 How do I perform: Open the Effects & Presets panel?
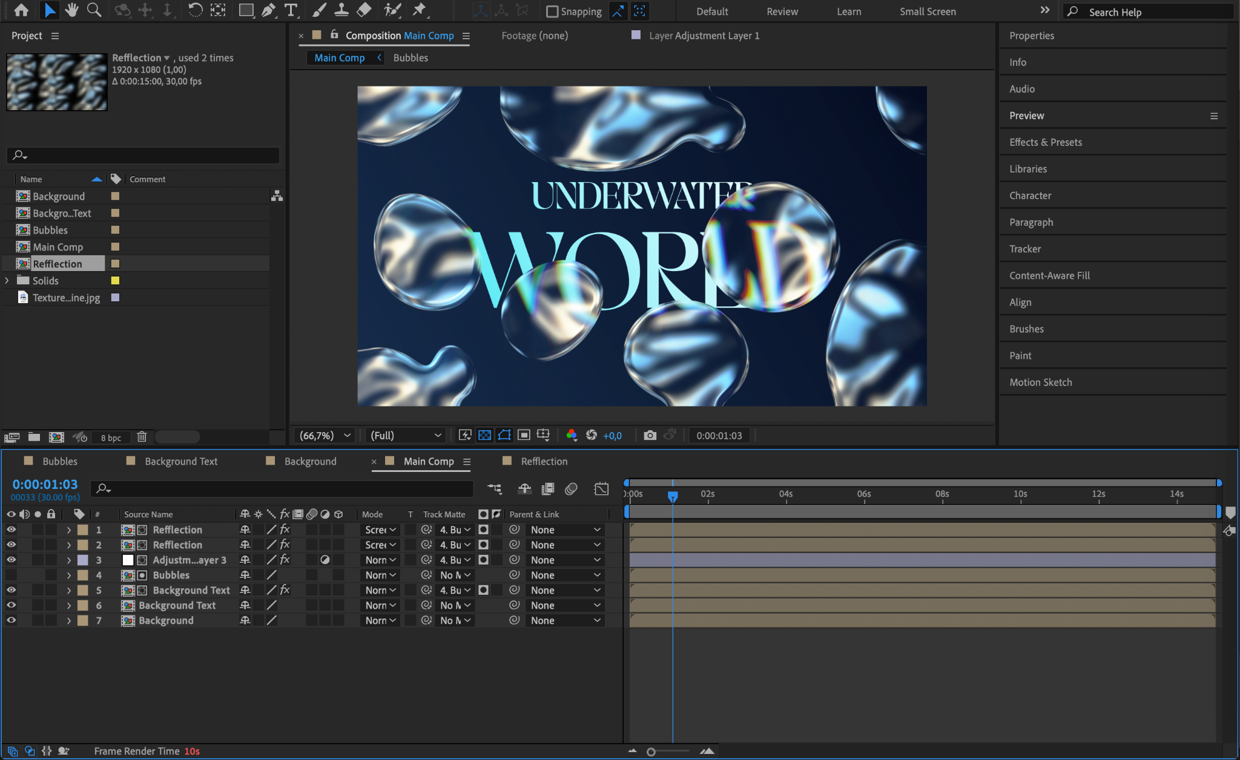[1045, 142]
